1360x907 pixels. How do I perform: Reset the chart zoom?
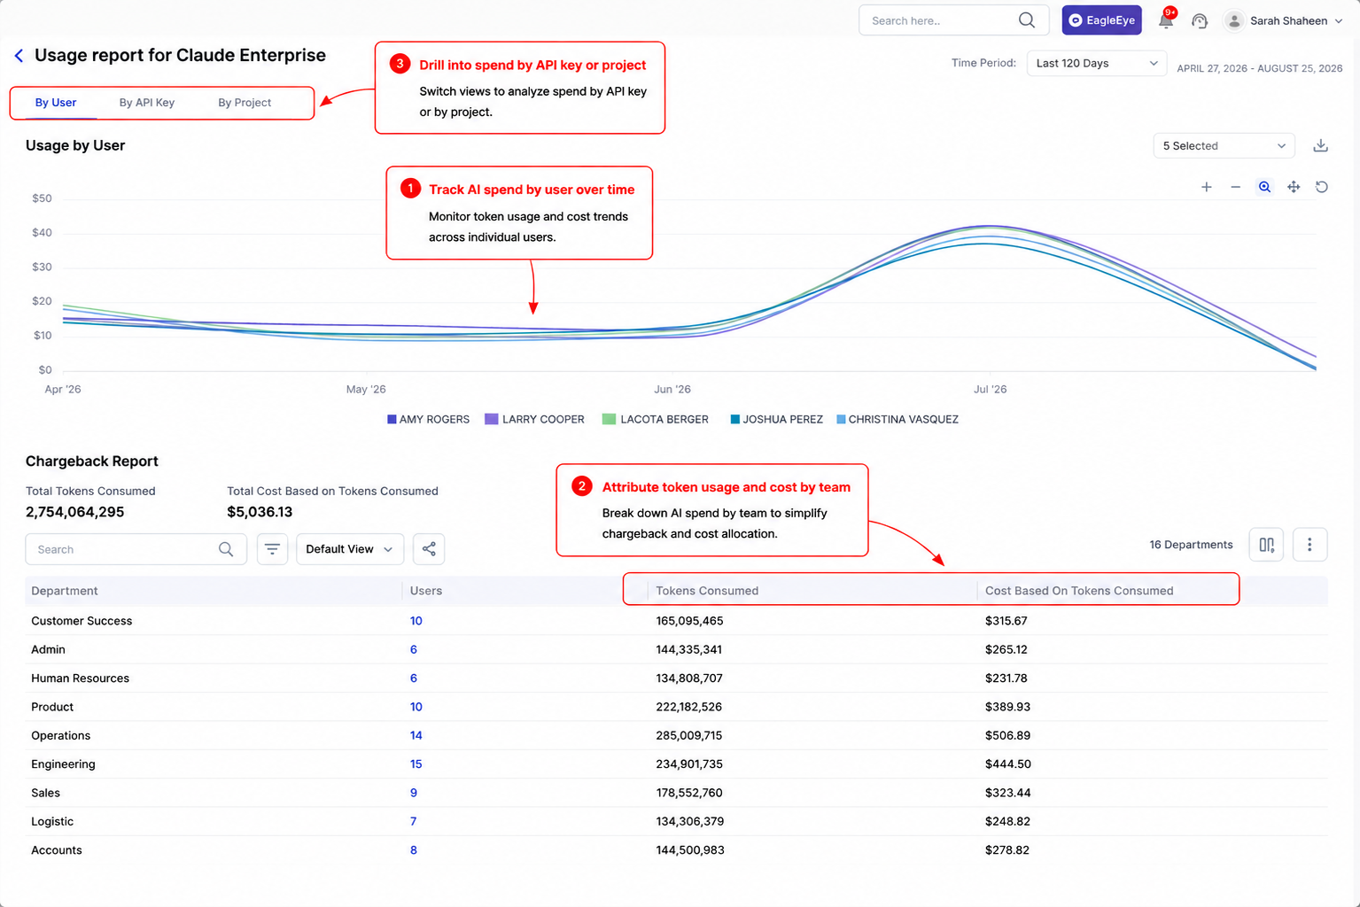click(x=1322, y=187)
